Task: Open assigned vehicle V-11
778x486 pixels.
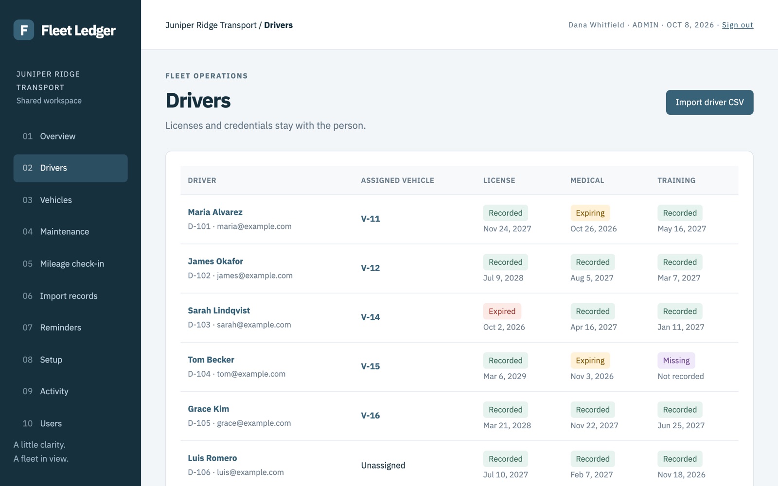Action: (x=371, y=219)
